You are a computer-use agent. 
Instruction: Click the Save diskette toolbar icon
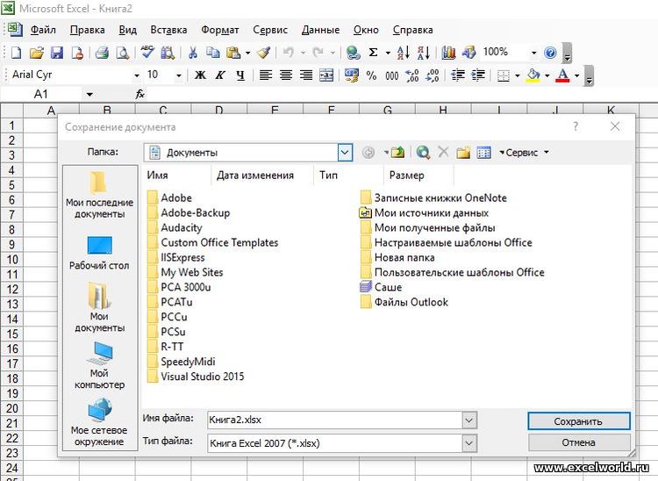pyautogui.click(x=57, y=53)
